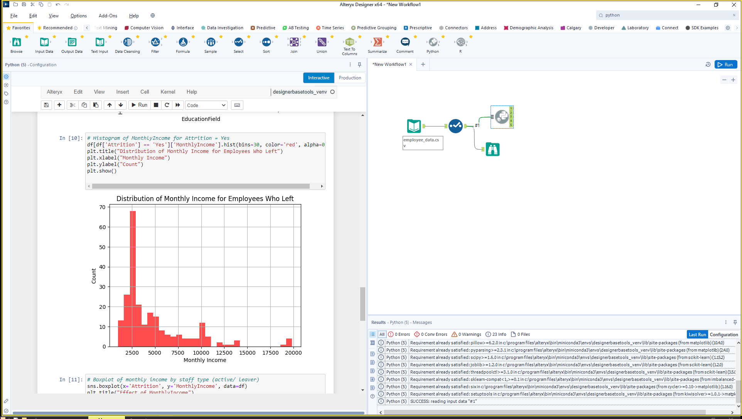This screenshot has height=419, width=742.
Task: Open the Options menu
Action: point(78,16)
